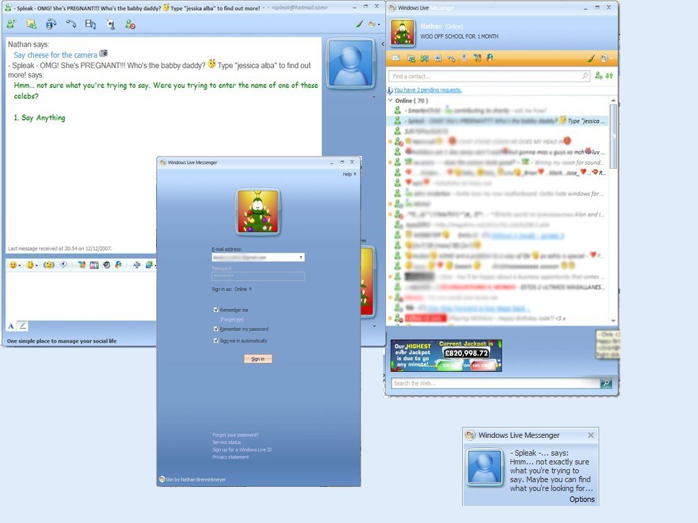Click the Password field in sign-in window
698x523 pixels.
(x=258, y=276)
